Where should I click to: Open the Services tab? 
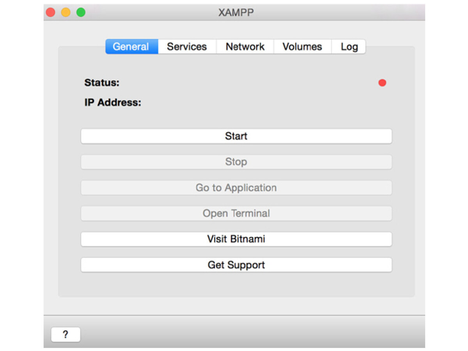pyautogui.click(x=187, y=47)
